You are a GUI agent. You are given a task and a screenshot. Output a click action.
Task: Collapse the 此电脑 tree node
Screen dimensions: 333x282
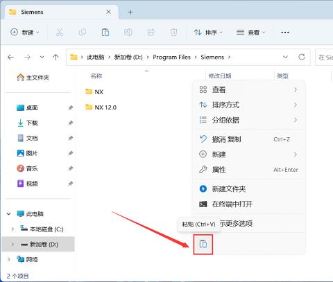pyautogui.click(x=9, y=214)
